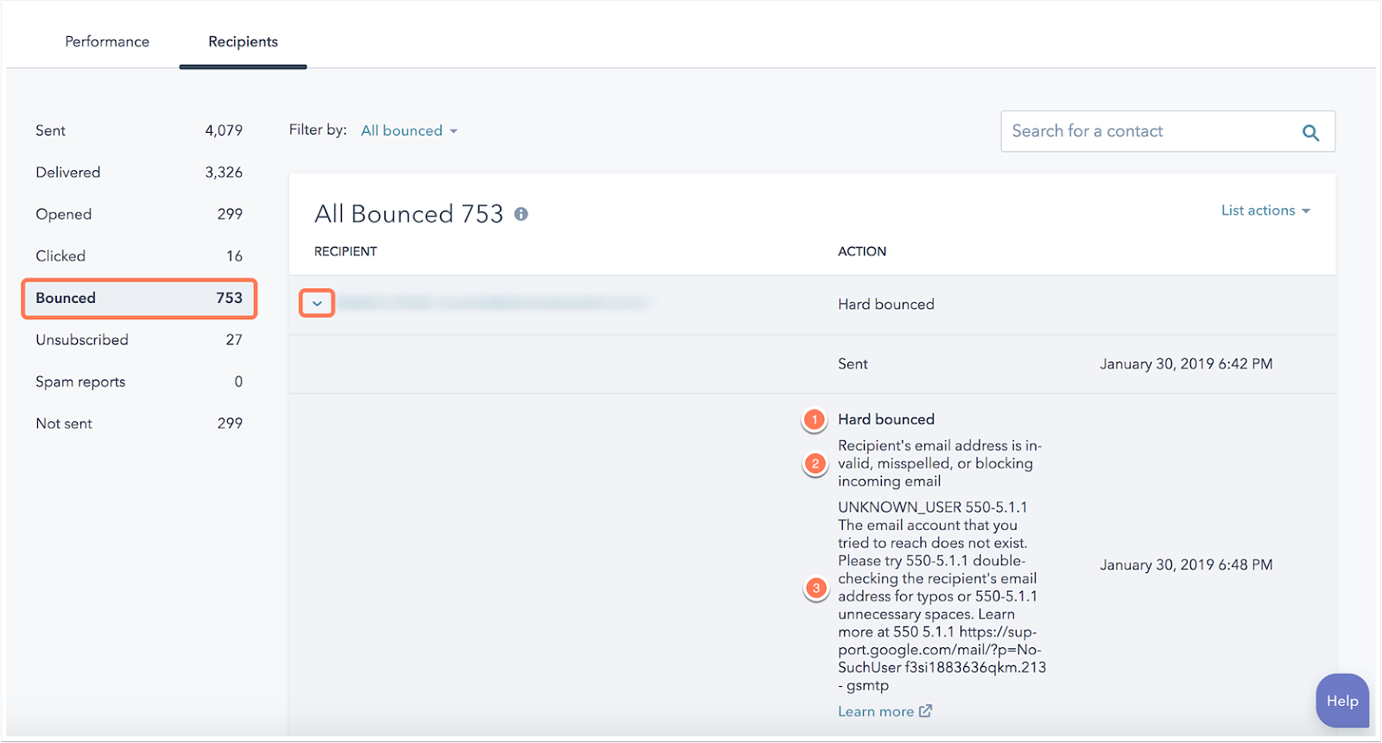Screen dimensions: 1382x743
Task: Open the List actions dropdown
Action: [x=1265, y=211]
